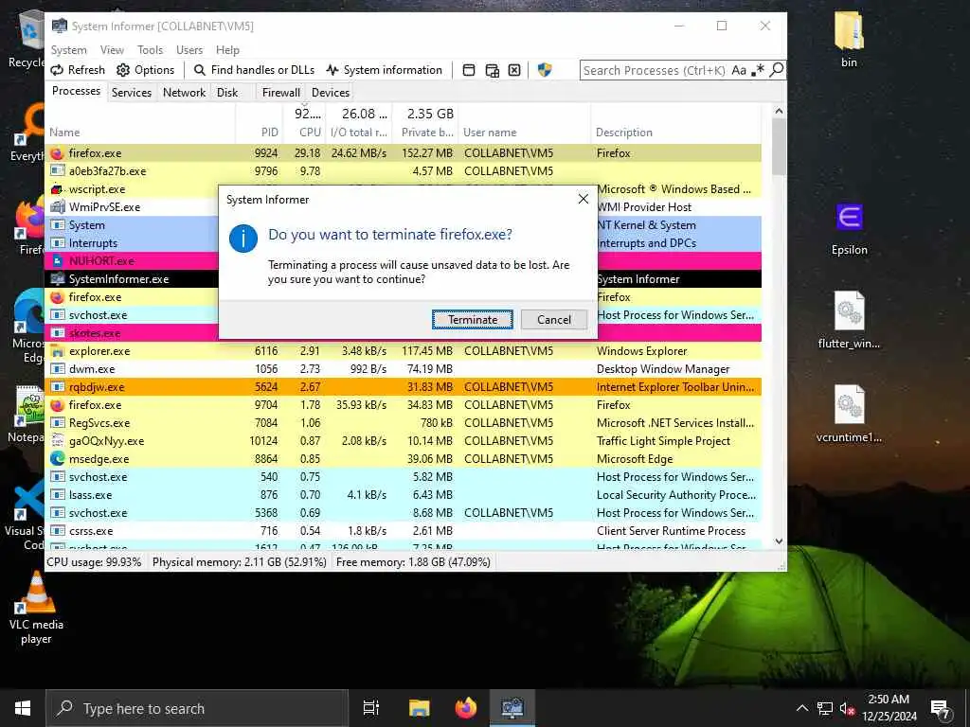
Task: Select the a0eb3fa27b.exe process row
Action: coord(404,171)
